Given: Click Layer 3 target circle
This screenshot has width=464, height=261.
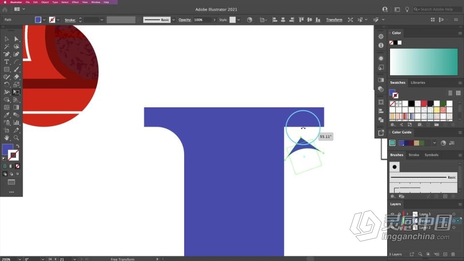Looking at the screenshot, I should [x=454, y=214].
